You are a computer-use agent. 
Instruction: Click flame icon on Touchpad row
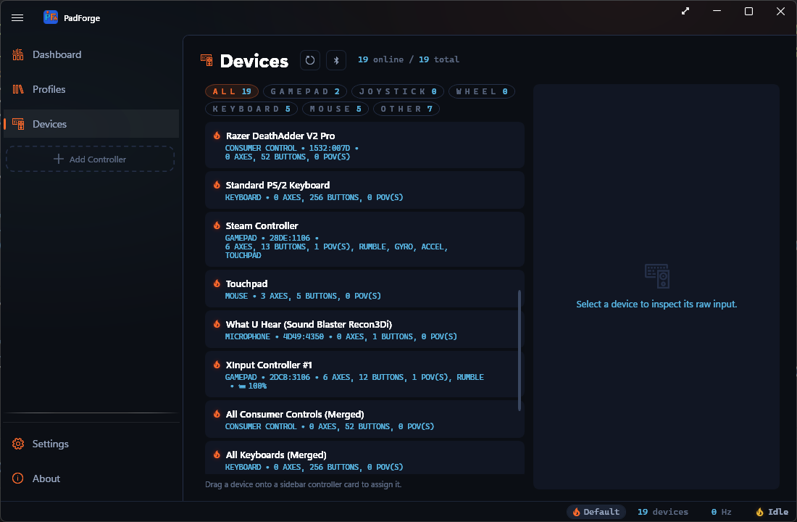pyautogui.click(x=217, y=283)
